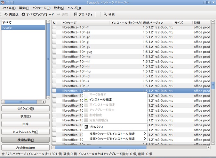Expand 推奨パッケージもインストール指定 submenu arrow

145,134
